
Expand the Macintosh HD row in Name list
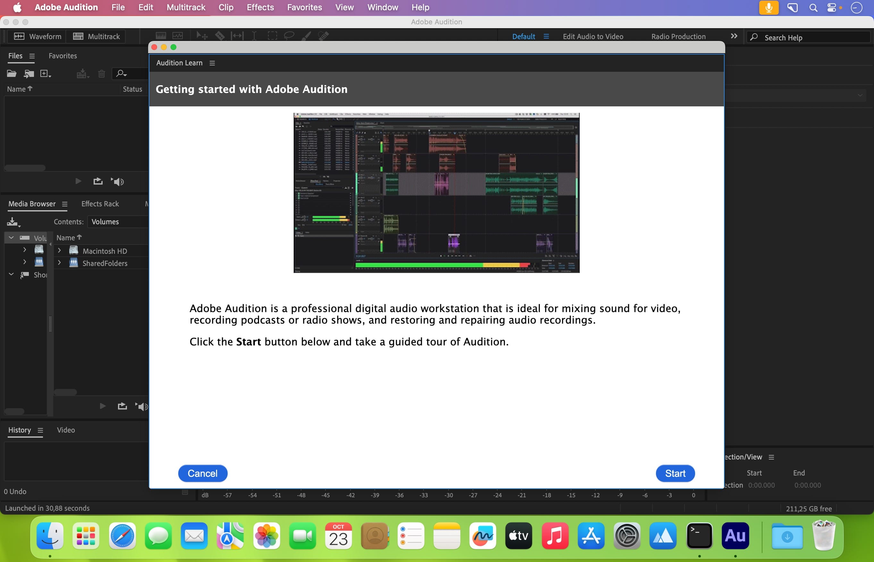coord(59,251)
